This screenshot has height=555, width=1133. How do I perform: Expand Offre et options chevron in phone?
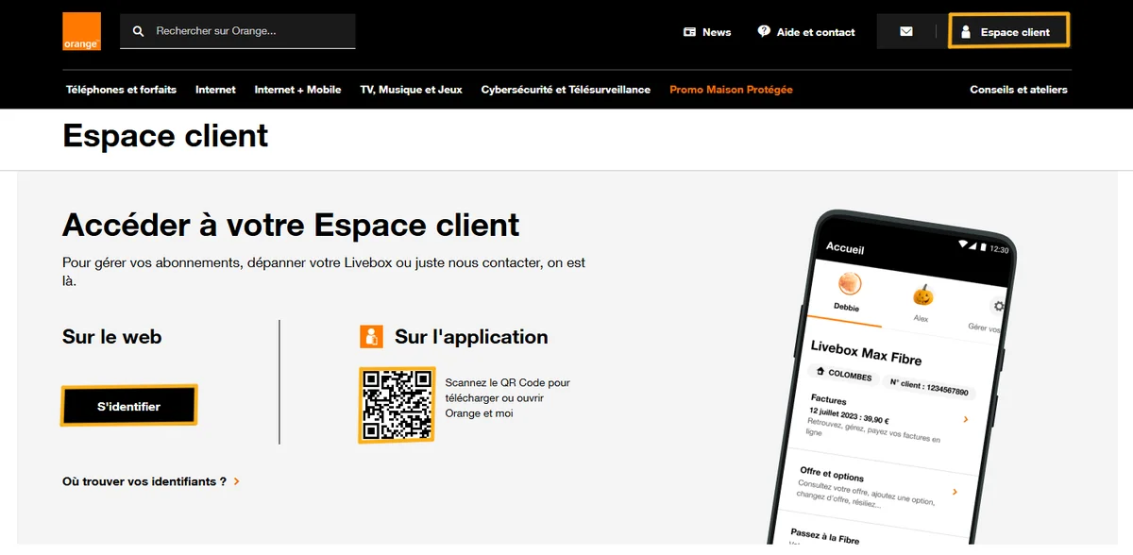point(955,492)
